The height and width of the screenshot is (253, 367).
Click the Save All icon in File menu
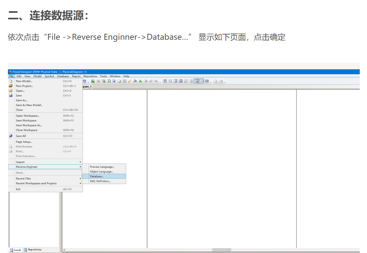point(11,136)
